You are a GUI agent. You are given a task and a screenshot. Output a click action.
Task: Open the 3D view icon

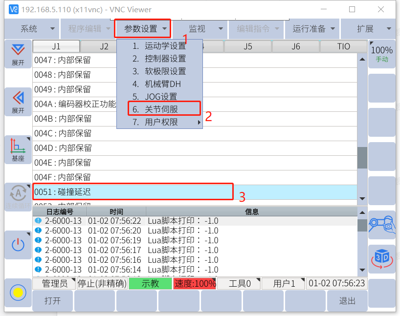tap(381, 259)
